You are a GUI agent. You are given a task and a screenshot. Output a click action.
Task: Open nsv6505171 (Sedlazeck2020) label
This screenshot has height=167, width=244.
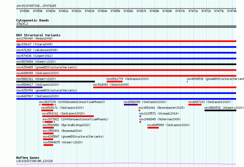pyautogui.click(x=63, y=108)
